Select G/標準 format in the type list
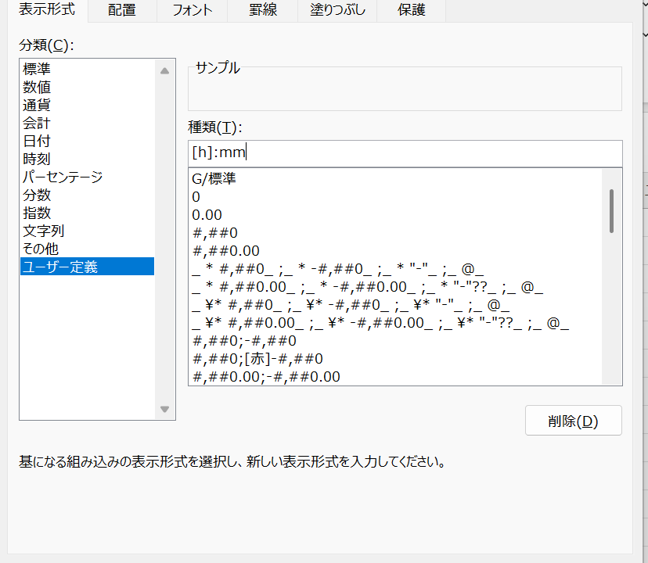 [x=214, y=178]
